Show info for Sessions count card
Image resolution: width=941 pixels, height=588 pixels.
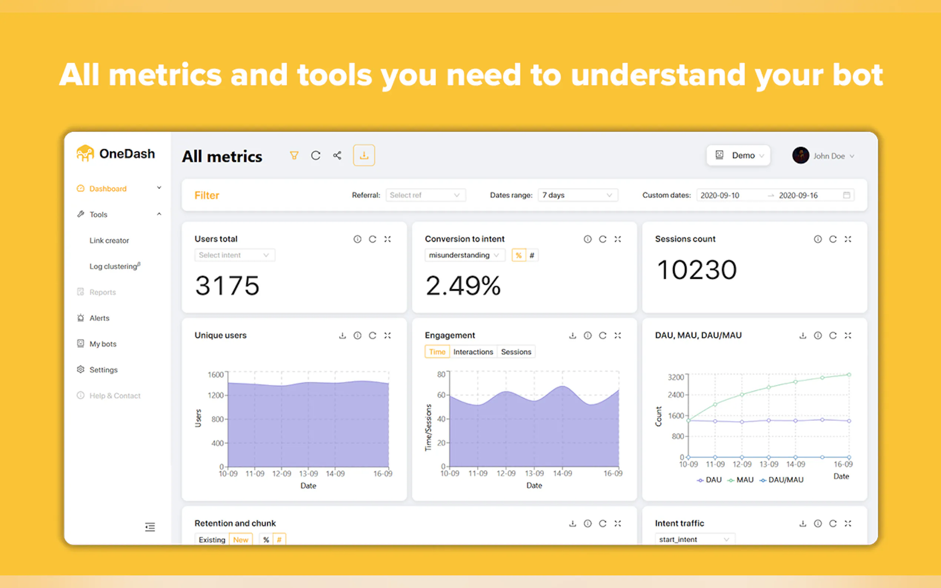click(818, 239)
